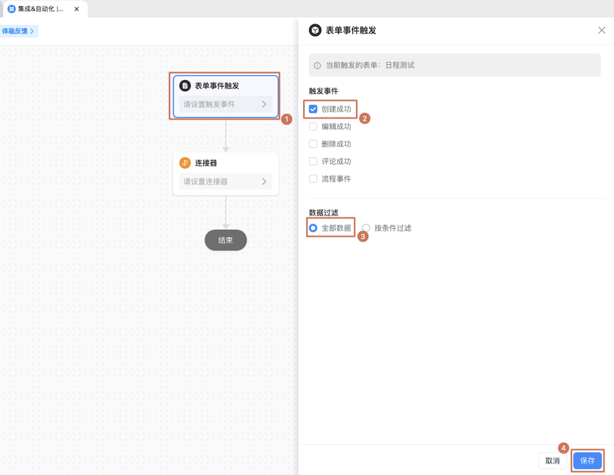This screenshot has width=614, height=475.
Task: Click the 取消 button
Action: coord(552,461)
